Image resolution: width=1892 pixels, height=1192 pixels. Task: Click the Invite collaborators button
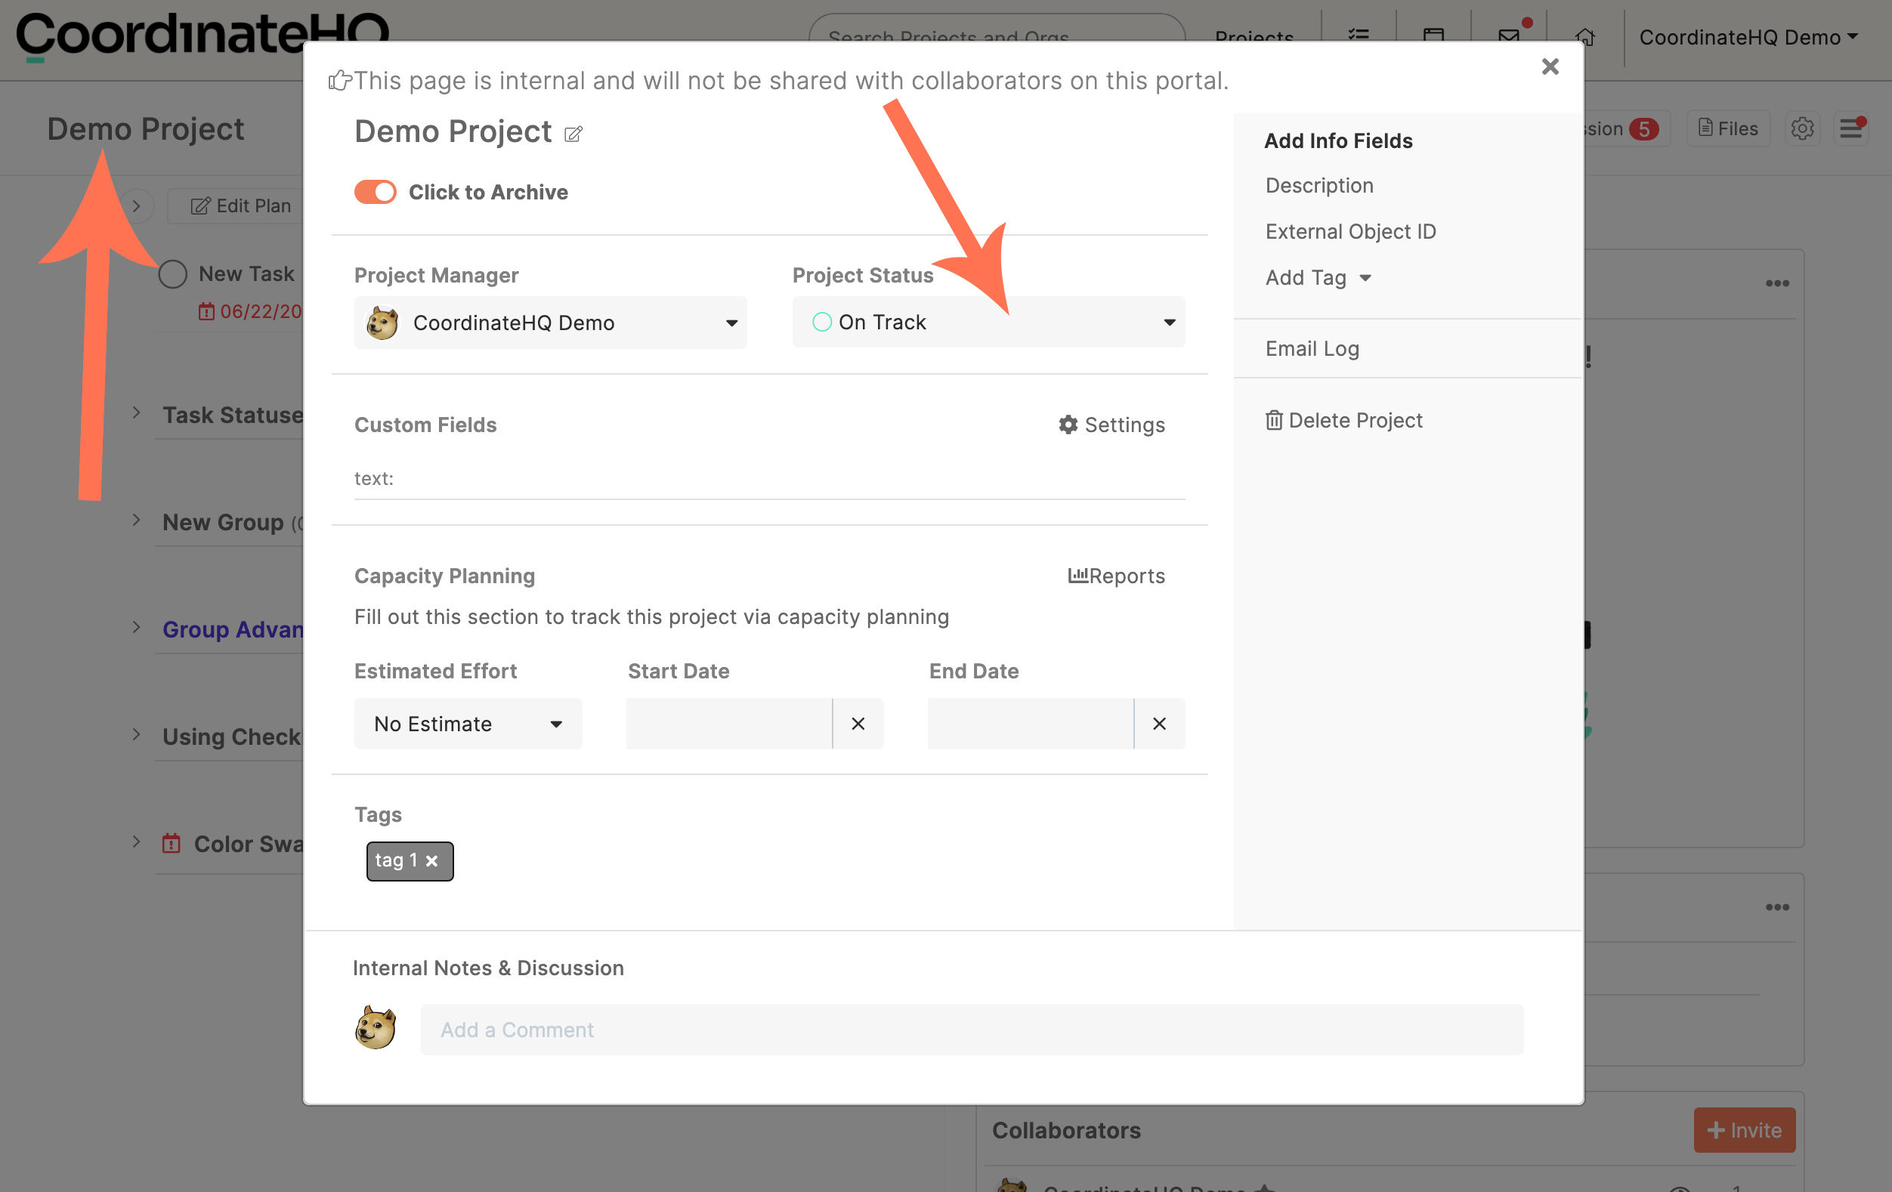coord(1745,1130)
